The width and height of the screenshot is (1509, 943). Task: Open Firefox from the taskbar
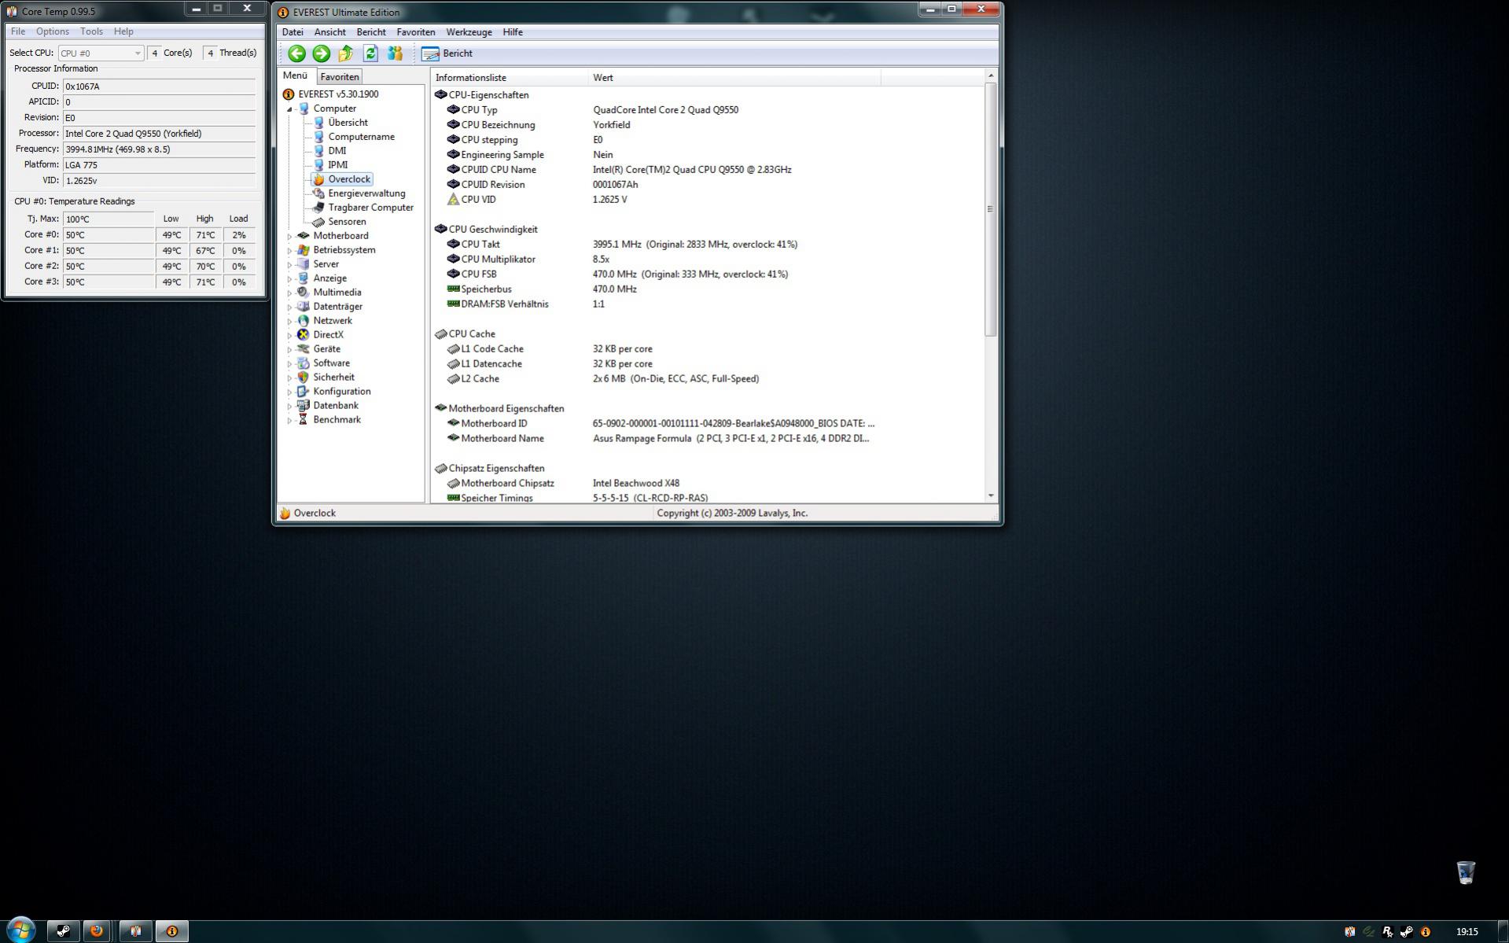[x=97, y=931]
